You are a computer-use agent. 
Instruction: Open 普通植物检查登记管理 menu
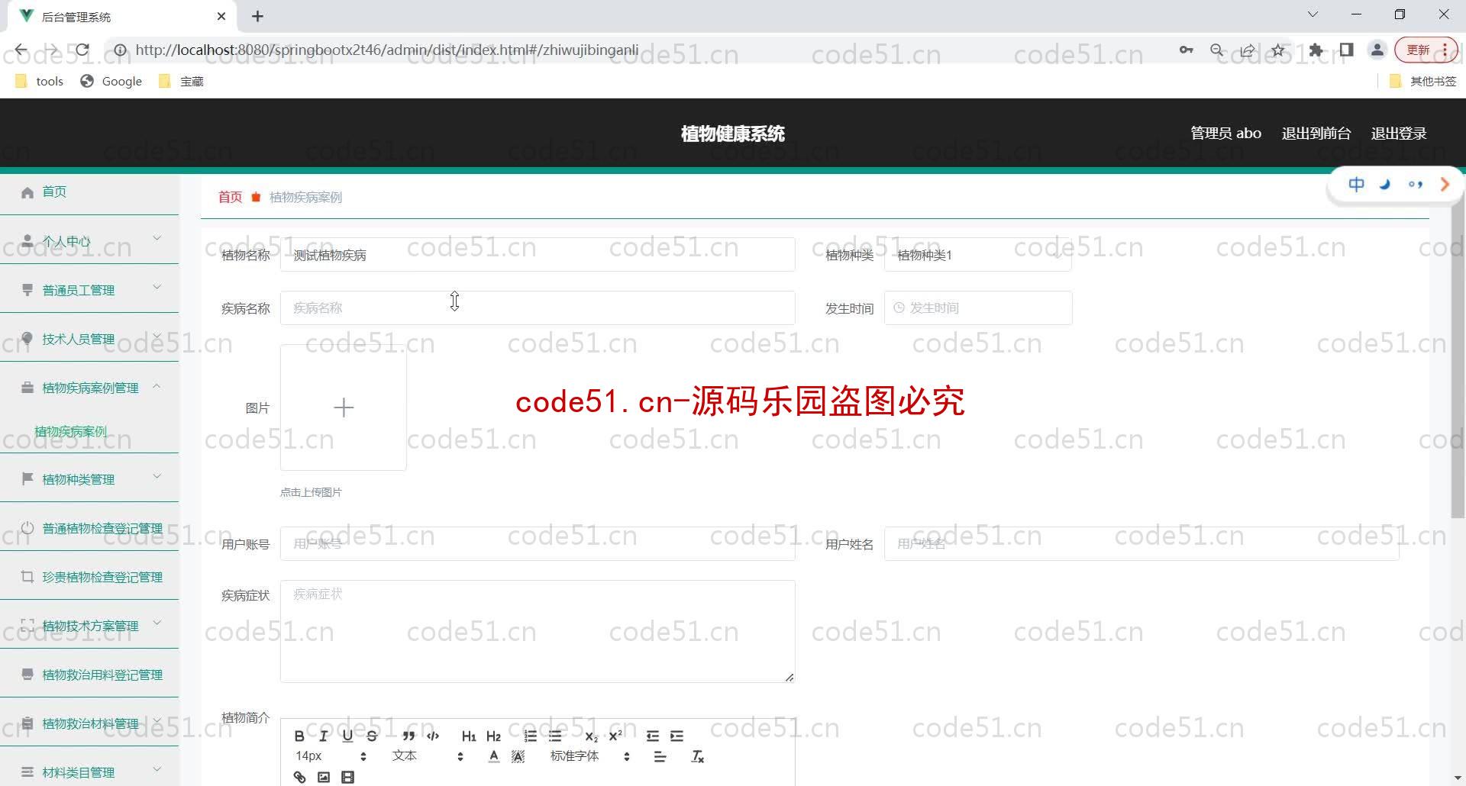pyautogui.click(x=89, y=528)
